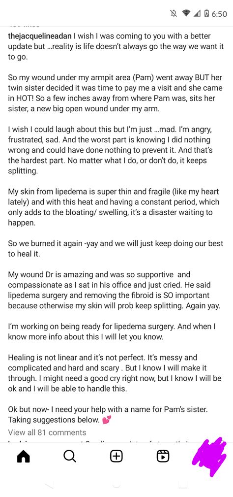Tap the muted notifications bell icon

(x=173, y=13)
